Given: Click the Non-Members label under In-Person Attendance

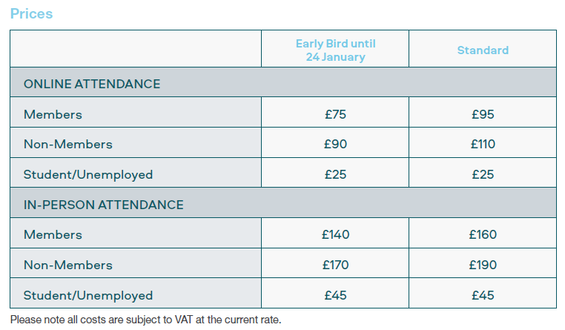Looking at the screenshot, I should (68, 265).
